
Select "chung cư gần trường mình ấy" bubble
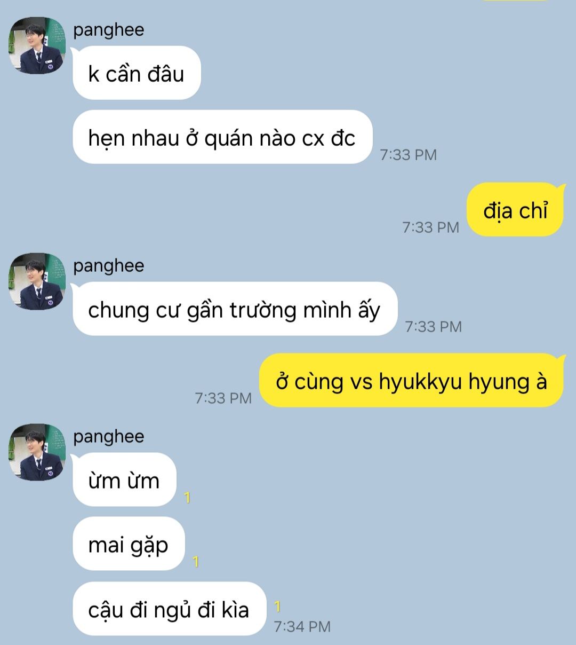235,309
